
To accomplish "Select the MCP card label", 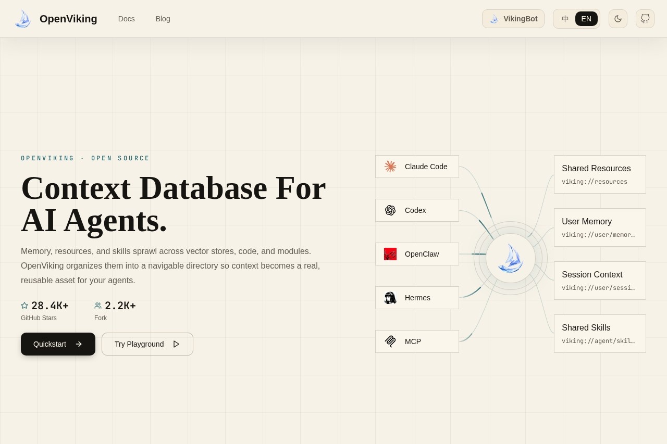I will (x=413, y=341).
